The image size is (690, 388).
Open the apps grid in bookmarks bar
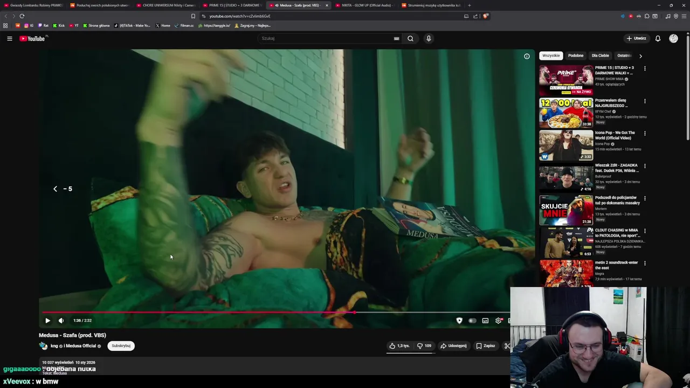5,25
